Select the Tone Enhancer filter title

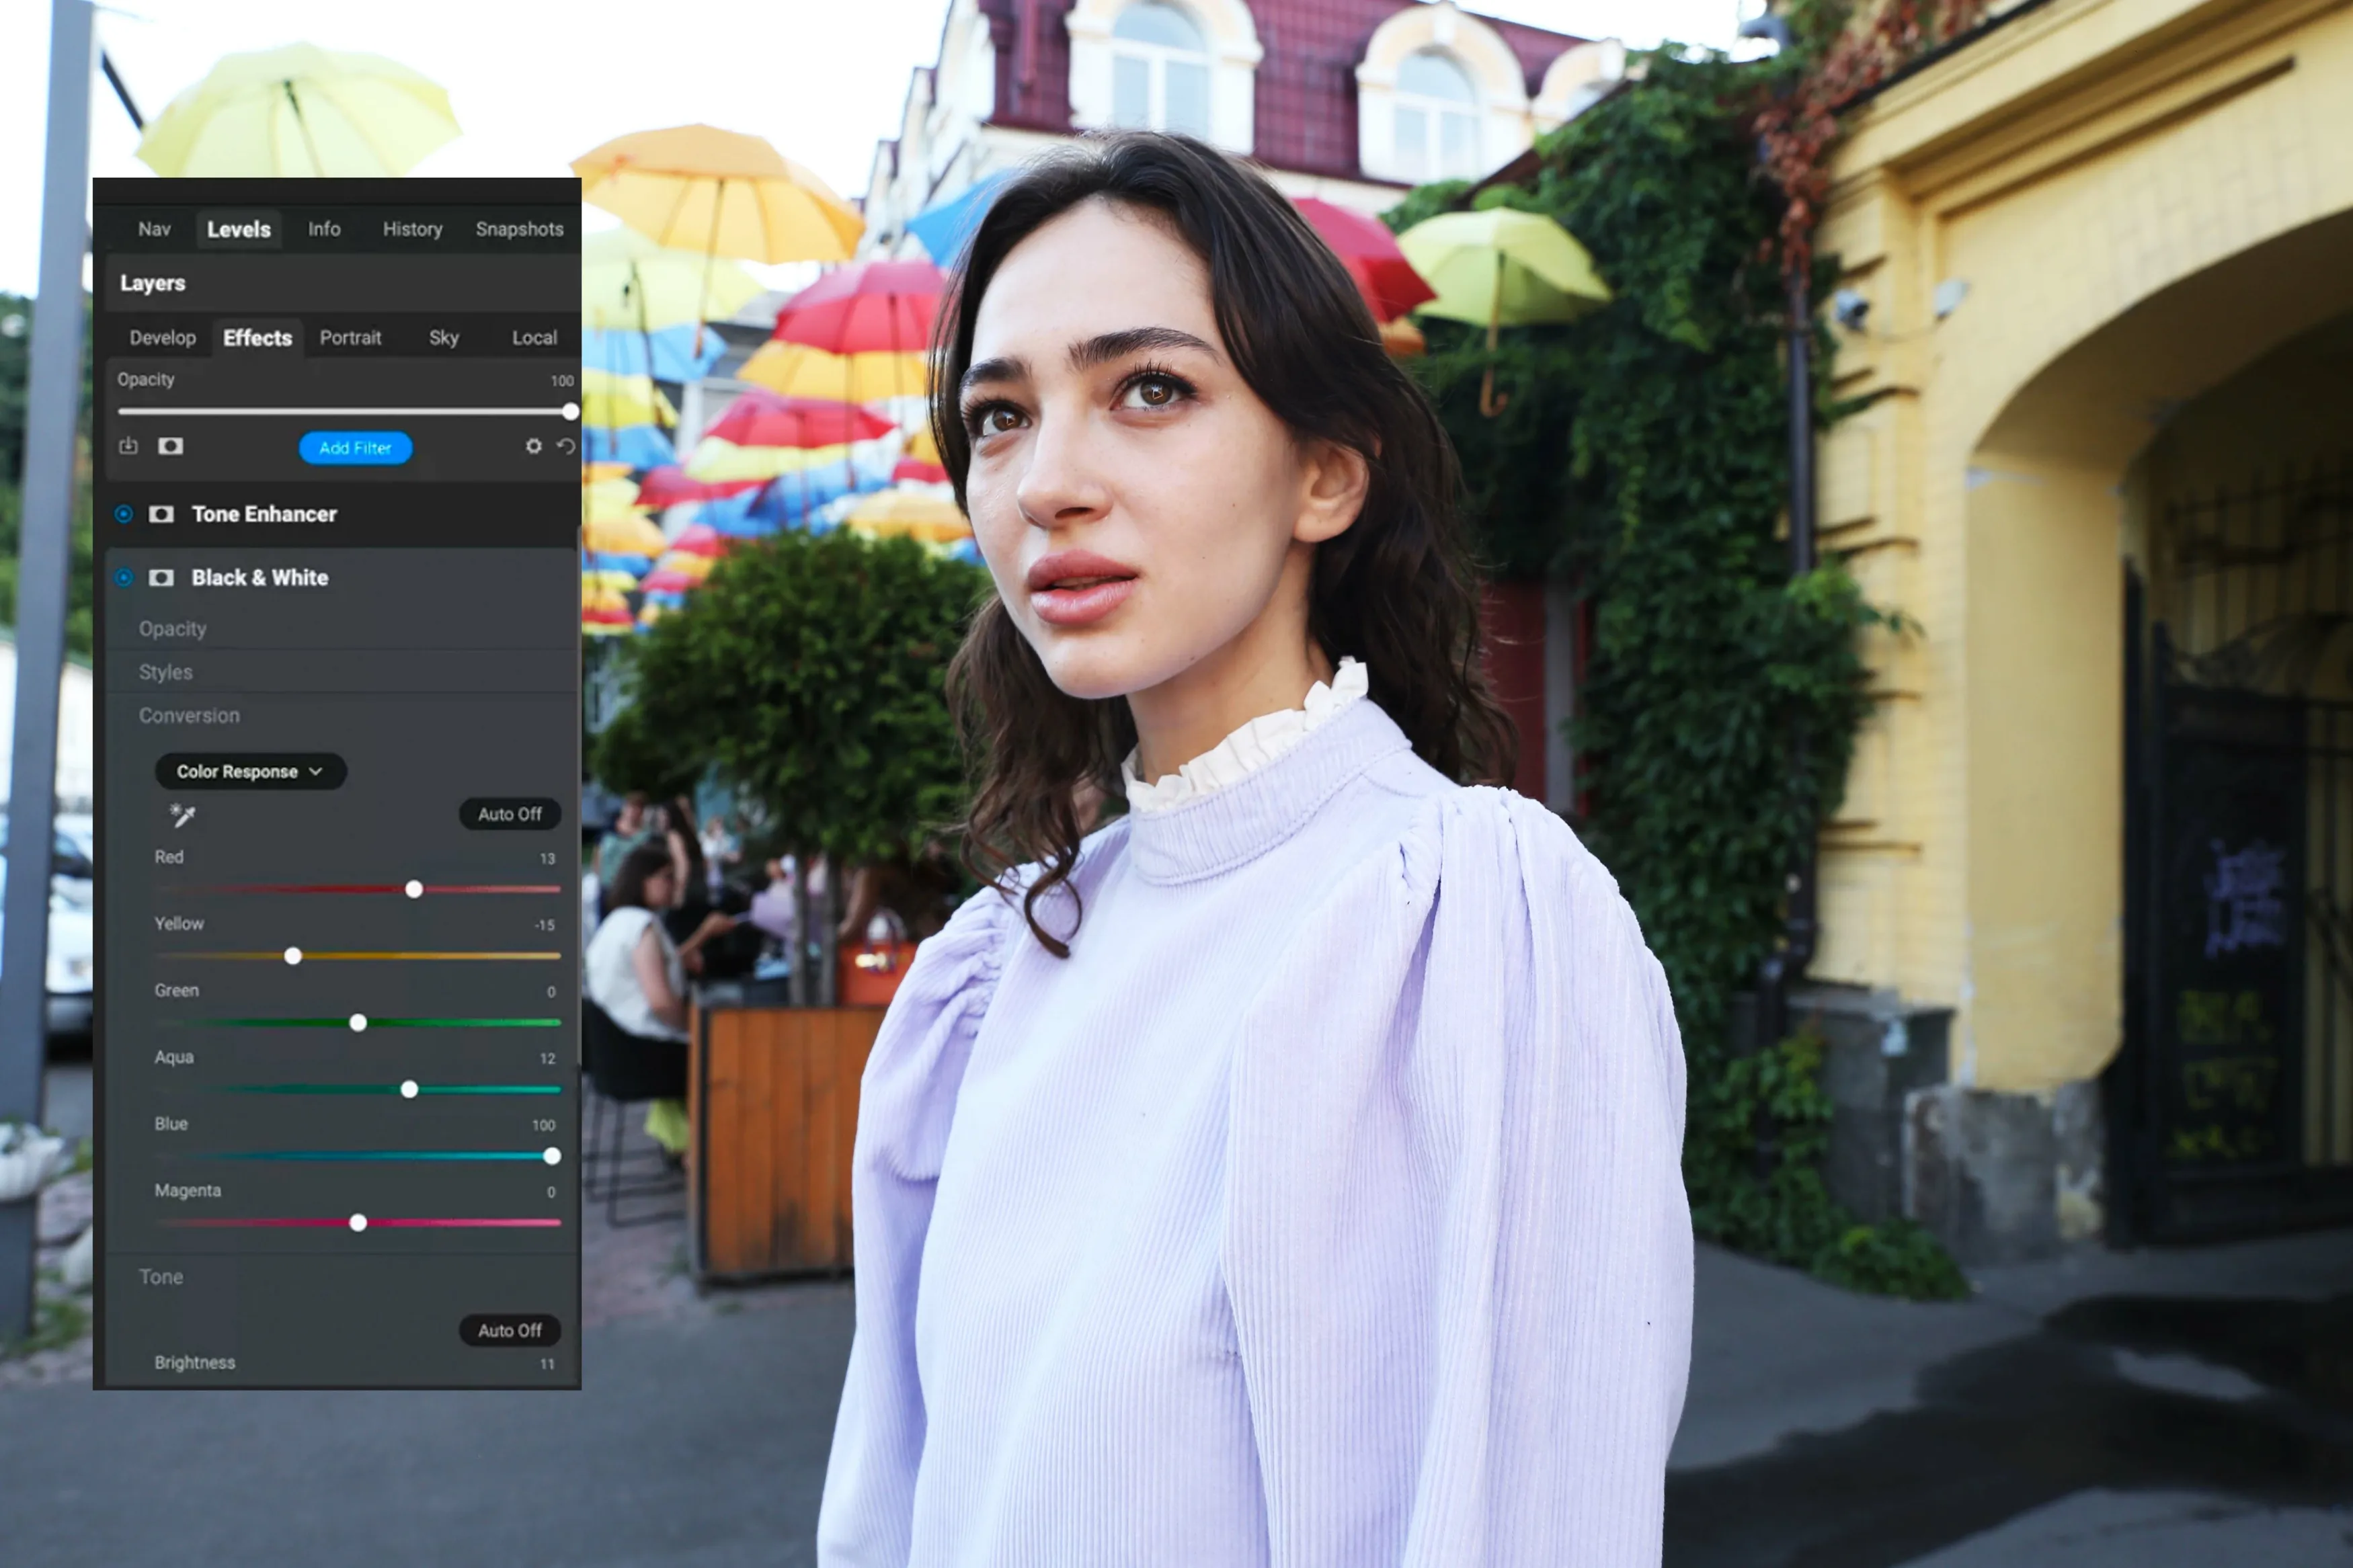264,514
